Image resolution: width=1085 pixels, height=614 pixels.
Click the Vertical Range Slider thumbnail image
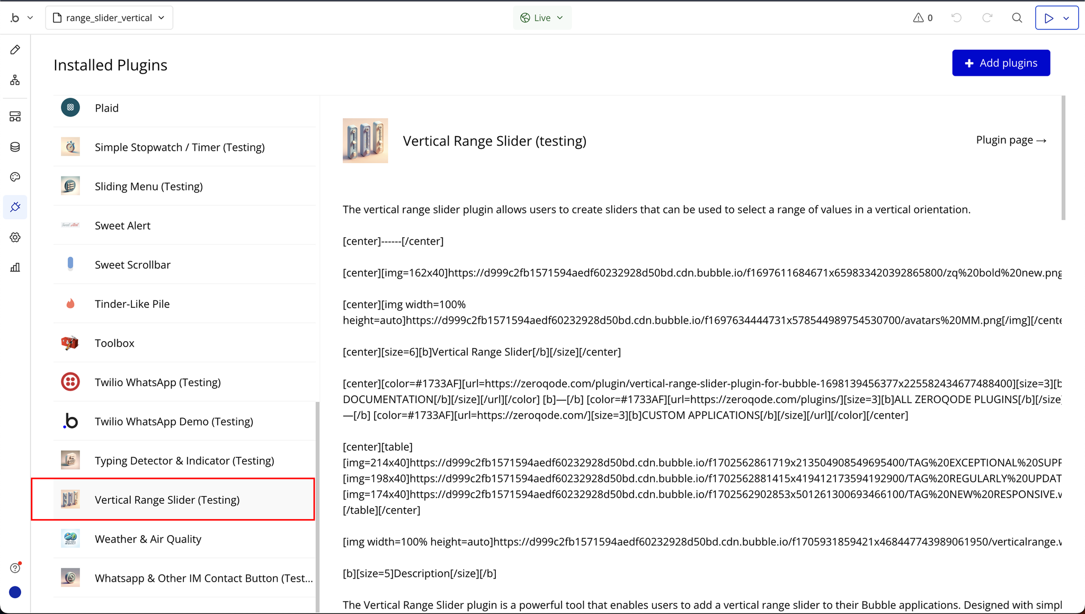[x=365, y=140]
